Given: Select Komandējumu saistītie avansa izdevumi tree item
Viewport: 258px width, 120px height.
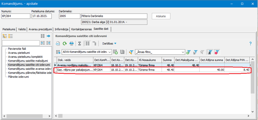Looking at the screenshot, I should tap(29, 69).
